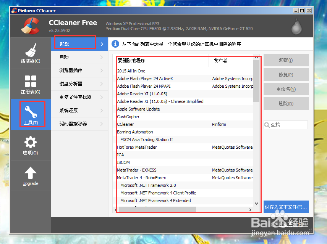Open the Drive Wiper (驱动器擦除器) tab

tap(79, 124)
